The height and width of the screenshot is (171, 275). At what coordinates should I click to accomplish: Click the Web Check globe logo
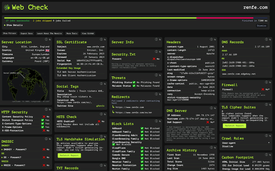[x=7, y=7]
